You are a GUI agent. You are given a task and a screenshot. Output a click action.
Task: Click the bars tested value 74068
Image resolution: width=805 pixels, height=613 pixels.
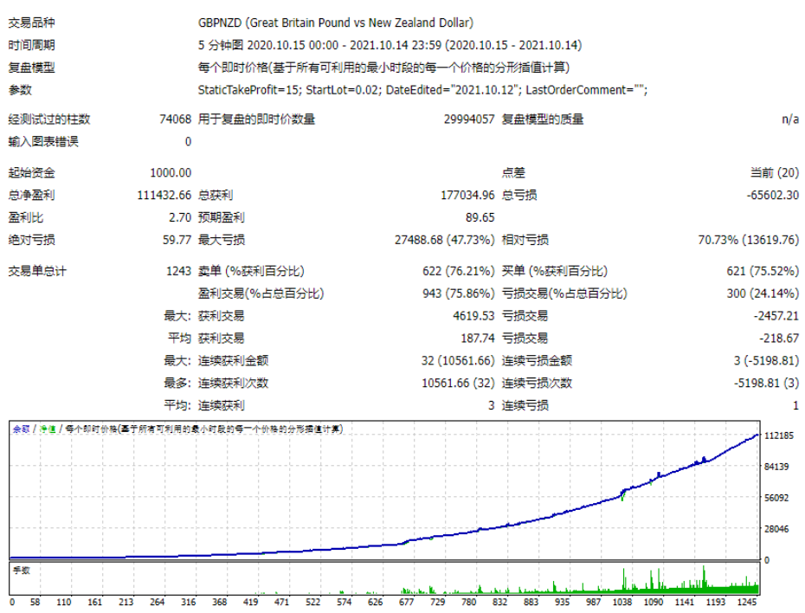175,119
